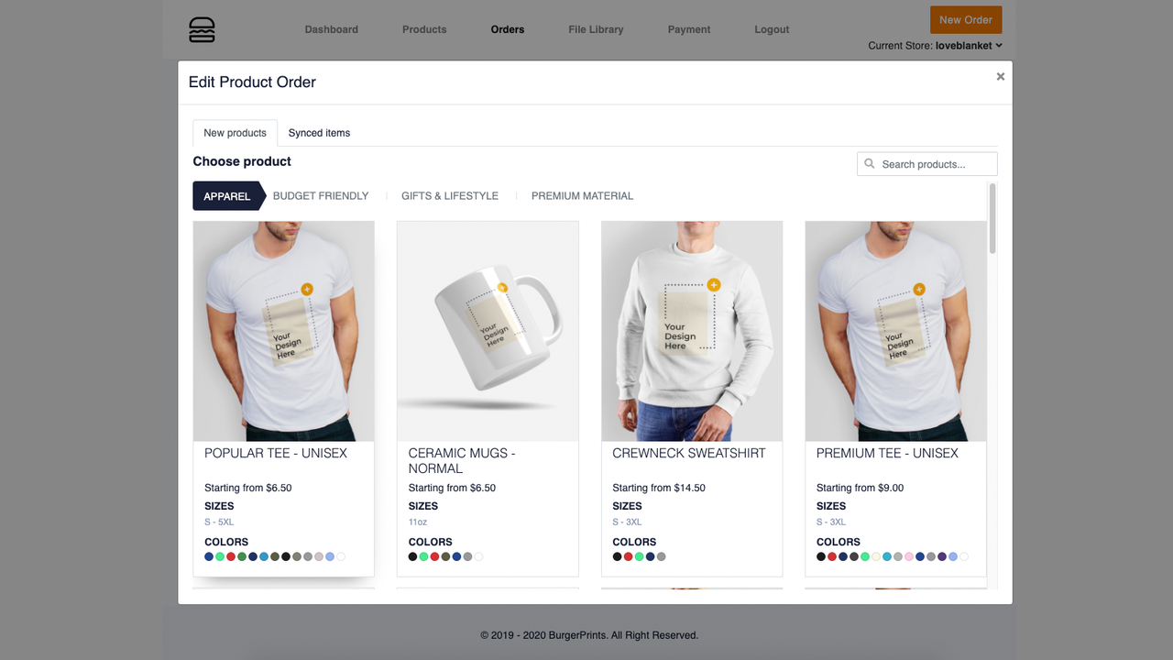1173x660 pixels.
Task: Click the New Order button
Action: click(x=965, y=19)
